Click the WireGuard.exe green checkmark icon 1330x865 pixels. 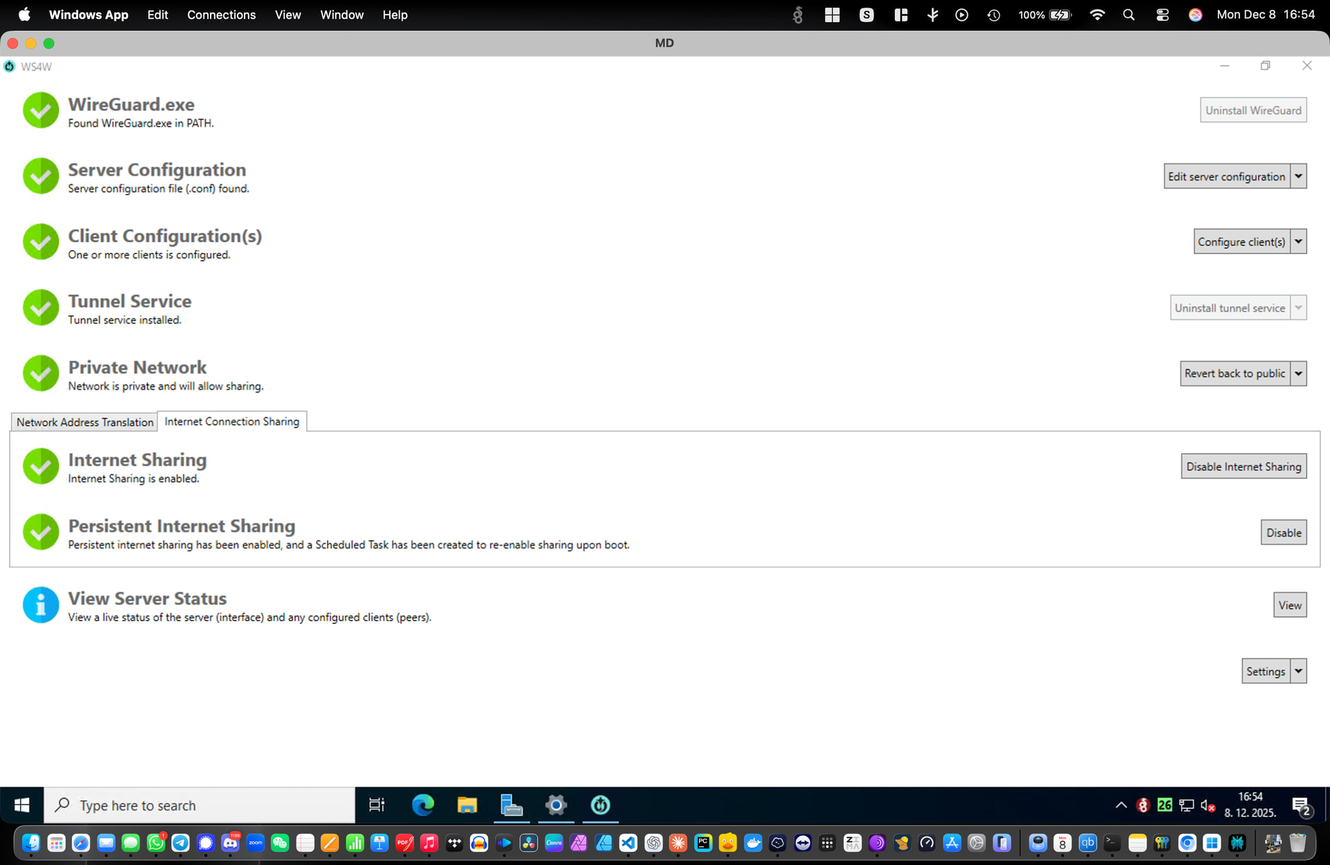coord(41,110)
